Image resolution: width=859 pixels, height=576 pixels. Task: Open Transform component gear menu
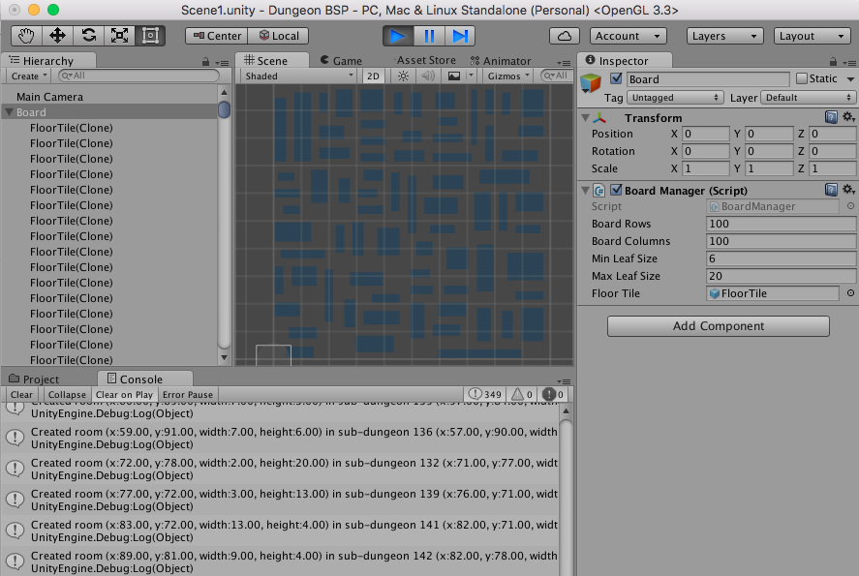pyautogui.click(x=848, y=116)
